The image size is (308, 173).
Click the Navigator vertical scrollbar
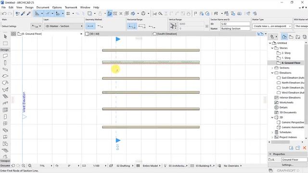306,85
